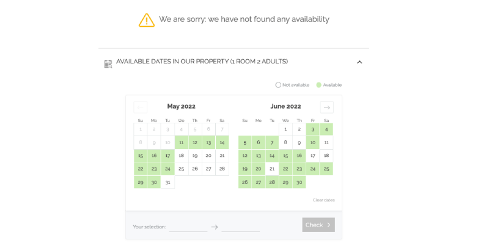Collapse the Available Dates section chevron
Image resolution: width=489 pixels, height=251 pixels.
[359, 62]
